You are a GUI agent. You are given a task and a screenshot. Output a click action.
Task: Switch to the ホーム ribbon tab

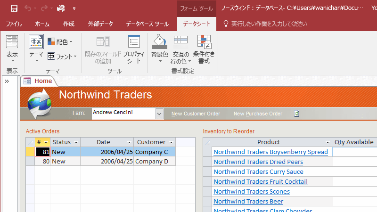coord(42,24)
